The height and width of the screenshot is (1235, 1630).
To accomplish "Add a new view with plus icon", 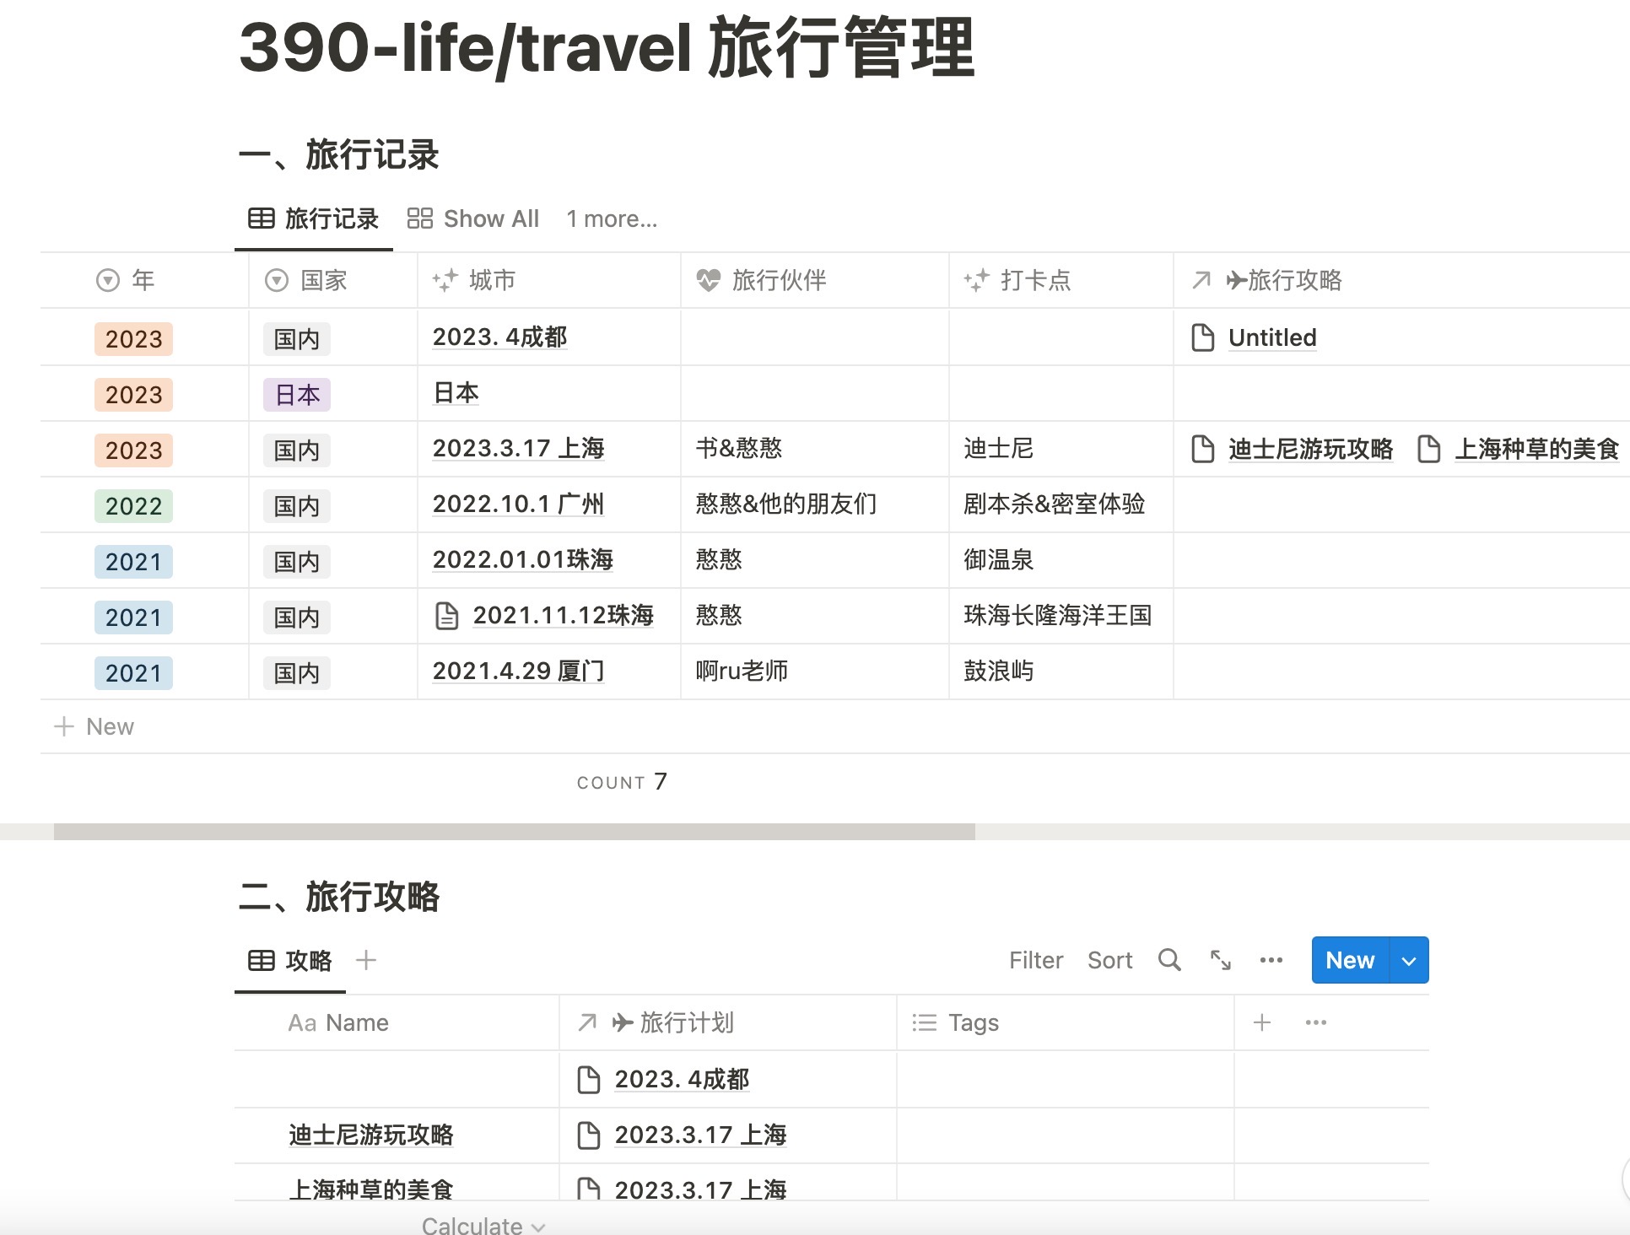I will tap(365, 960).
